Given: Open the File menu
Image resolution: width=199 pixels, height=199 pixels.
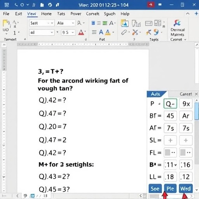Looking at the screenshot, I should [x=6, y=14].
